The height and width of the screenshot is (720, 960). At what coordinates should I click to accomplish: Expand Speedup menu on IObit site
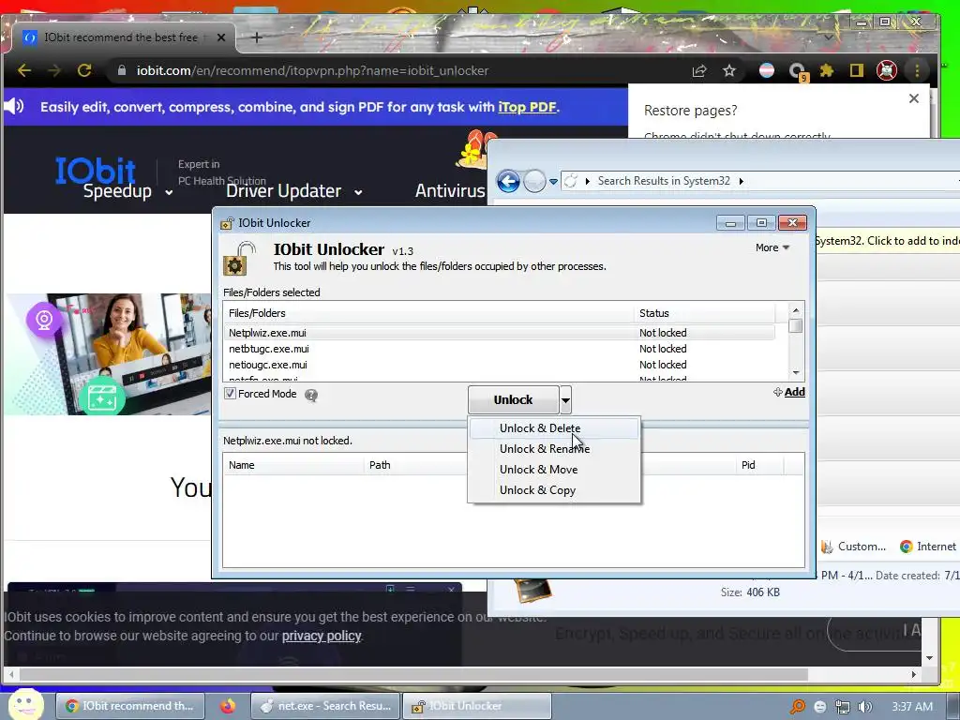[127, 191]
